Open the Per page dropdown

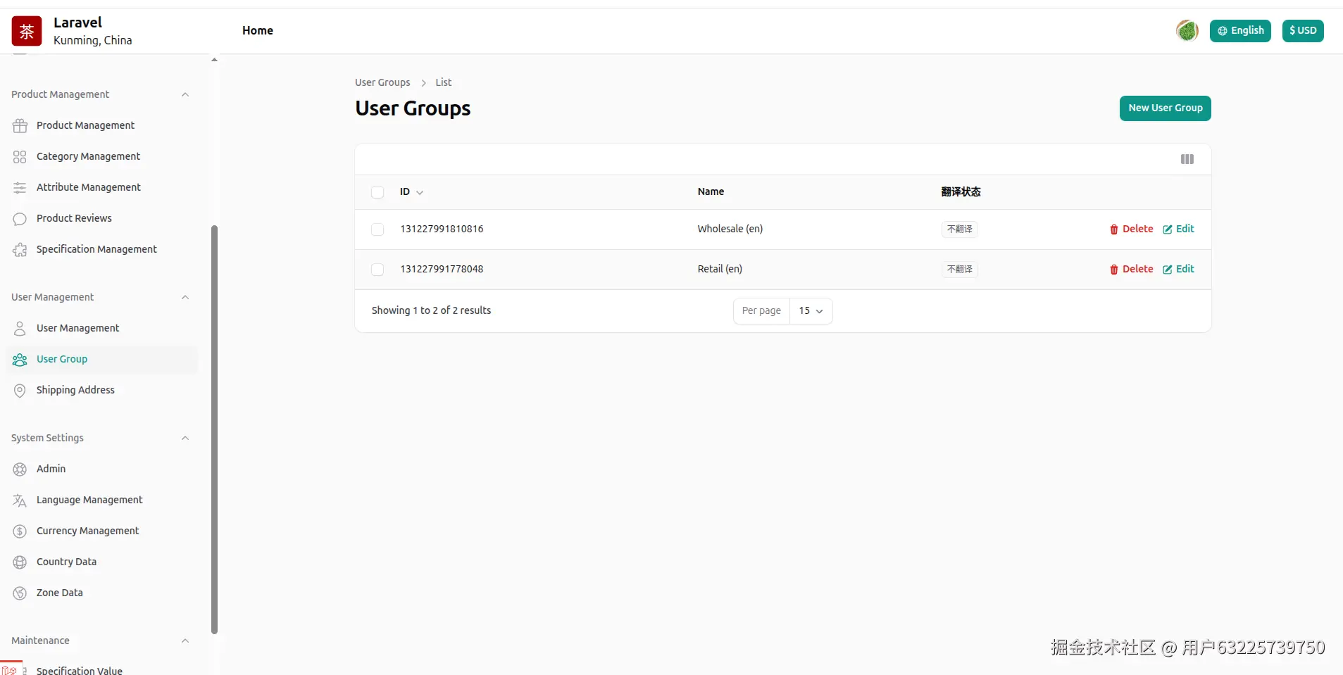coord(811,311)
